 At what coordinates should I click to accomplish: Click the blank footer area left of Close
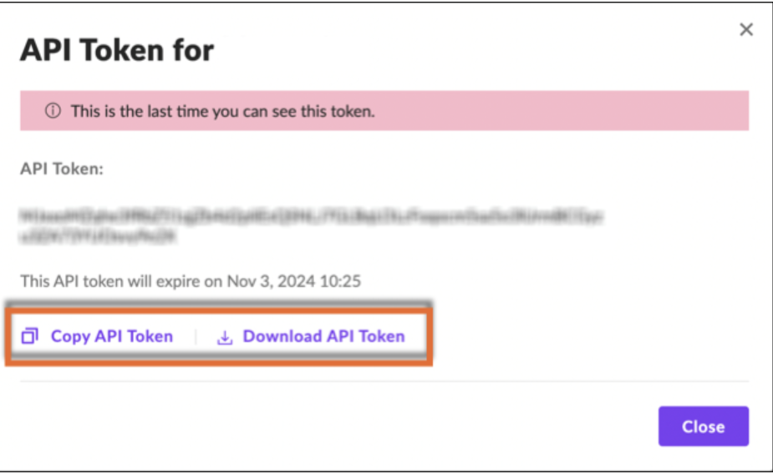pos(334,426)
